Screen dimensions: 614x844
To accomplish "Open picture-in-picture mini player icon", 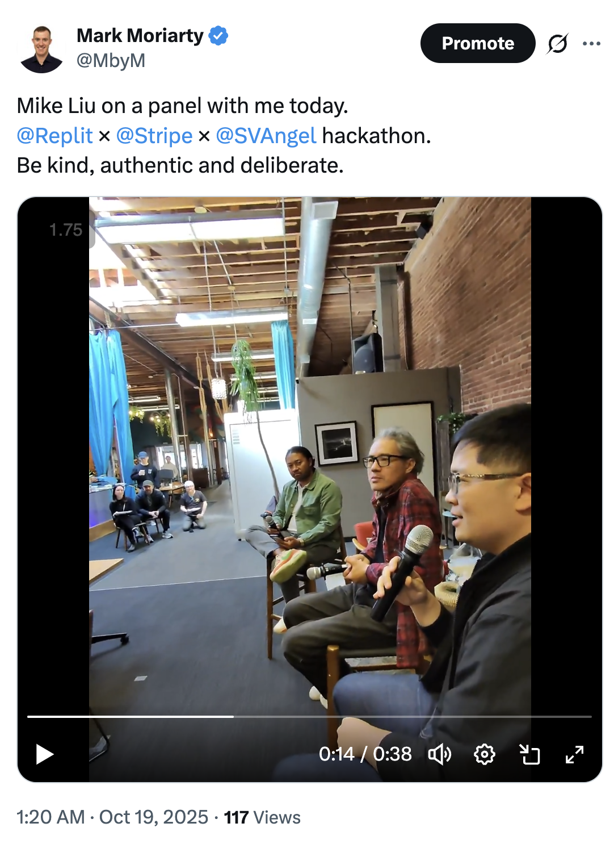I will (529, 754).
